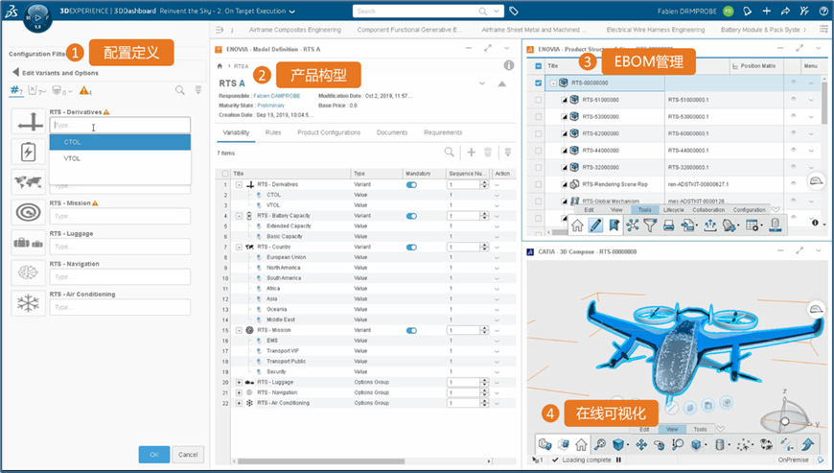Increase sequence number for RTS - Derivatives
This screenshot has height=473, width=834.
484,182
